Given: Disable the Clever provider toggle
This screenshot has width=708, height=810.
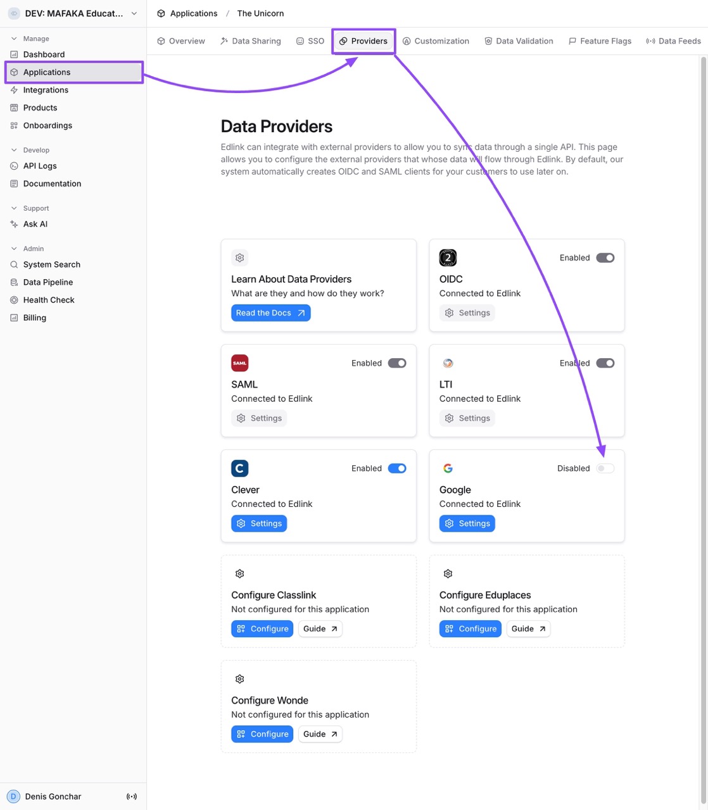Looking at the screenshot, I should [397, 468].
